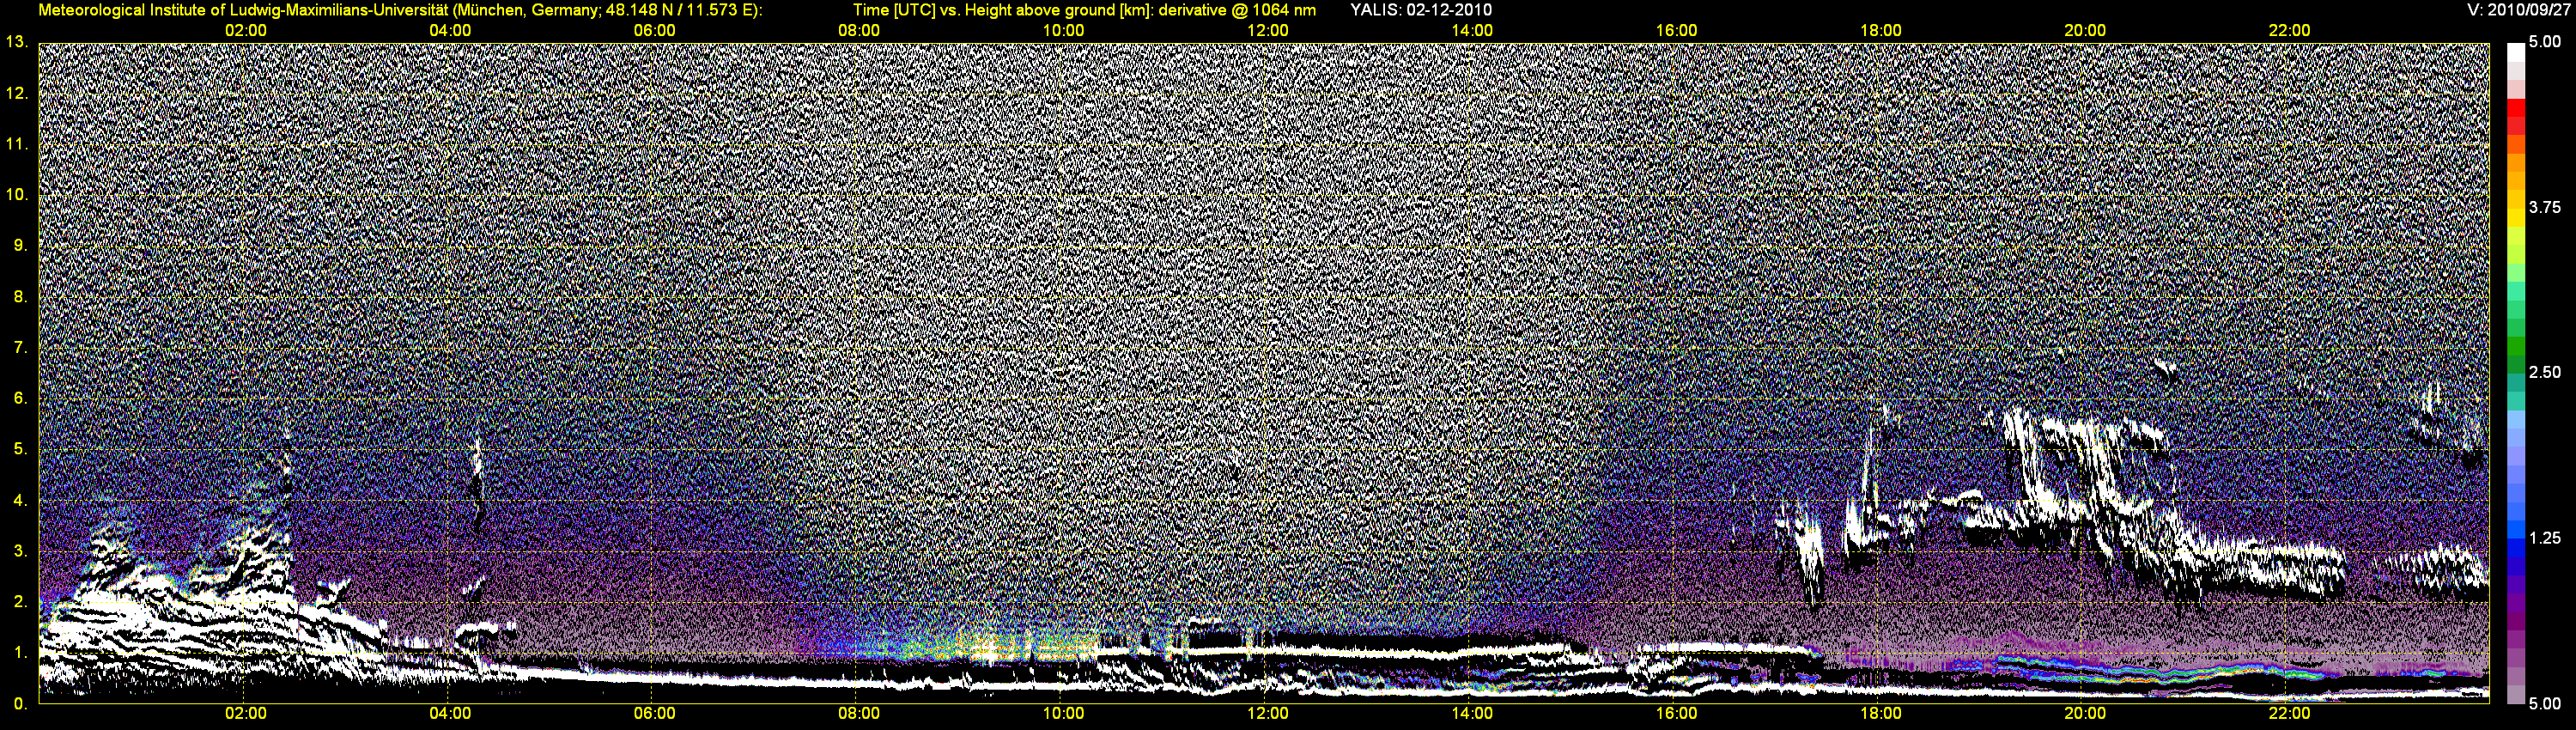Select the '2.' height axis label
This screenshot has height=730, width=2576.
pyautogui.click(x=20, y=602)
